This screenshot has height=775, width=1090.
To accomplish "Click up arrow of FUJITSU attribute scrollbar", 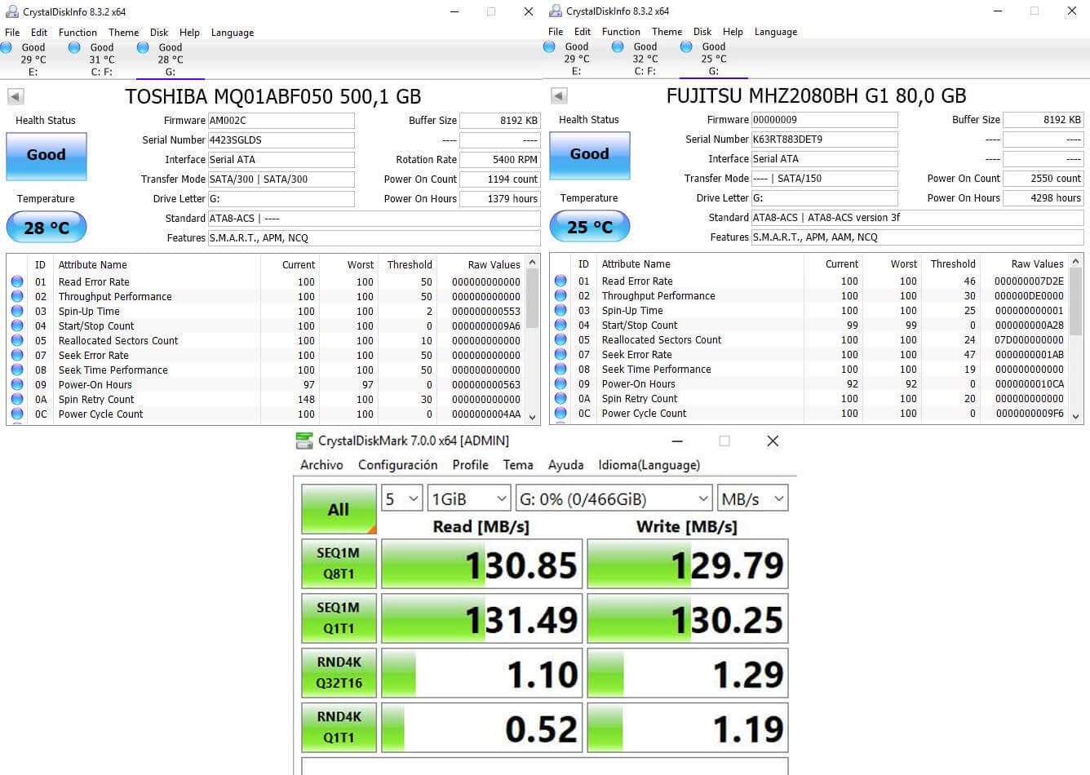I will (1077, 262).
